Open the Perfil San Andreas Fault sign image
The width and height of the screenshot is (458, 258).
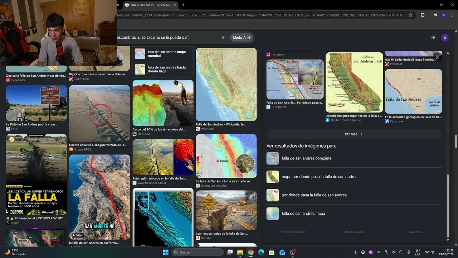click(x=36, y=104)
